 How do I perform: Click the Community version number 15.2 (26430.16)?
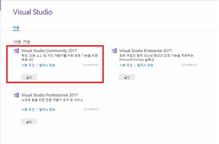91,65
